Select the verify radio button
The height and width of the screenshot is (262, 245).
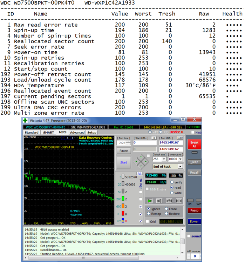point(172,182)
